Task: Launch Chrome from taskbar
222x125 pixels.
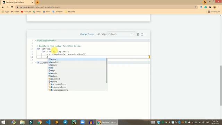Action: pos(40,122)
